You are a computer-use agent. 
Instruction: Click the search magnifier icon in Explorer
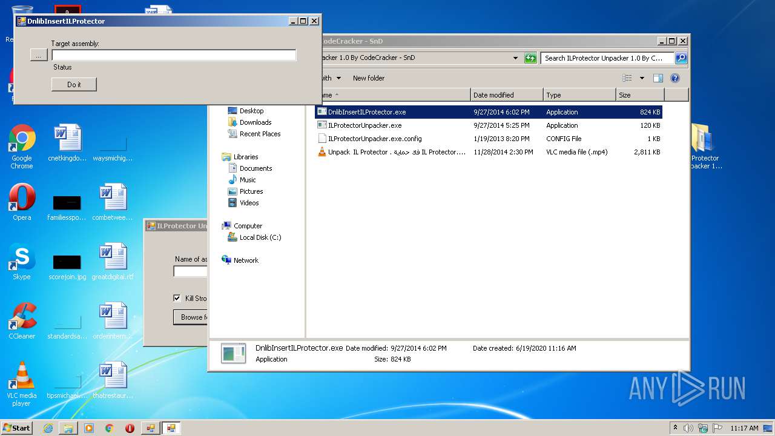tap(681, 58)
